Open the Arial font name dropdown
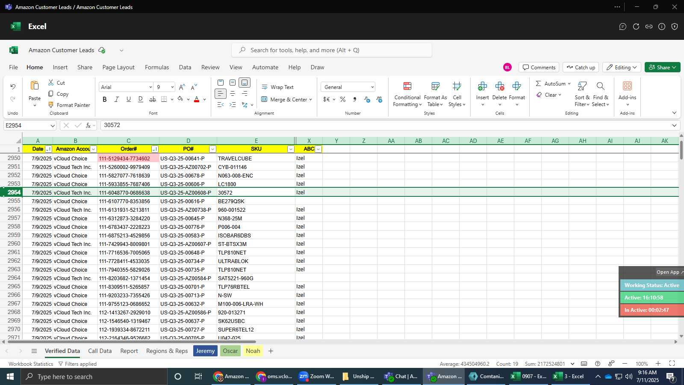Screen dimensions: 684x385 pos(150,87)
